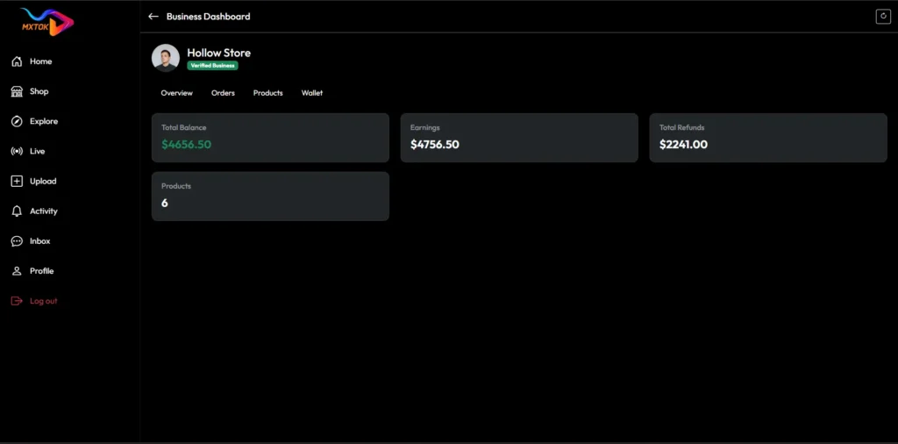Open the Shop label in sidebar
898x444 pixels.
click(39, 91)
